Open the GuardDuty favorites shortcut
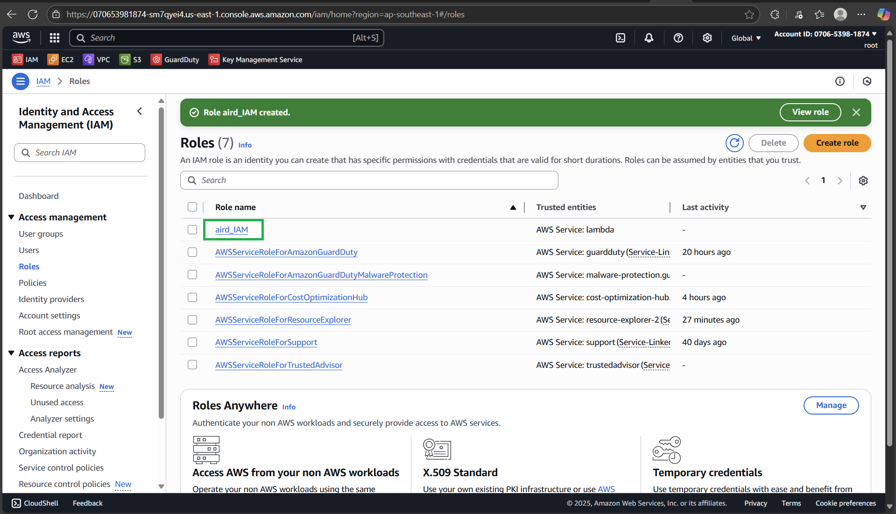896x514 pixels. (x=175, y=60)
